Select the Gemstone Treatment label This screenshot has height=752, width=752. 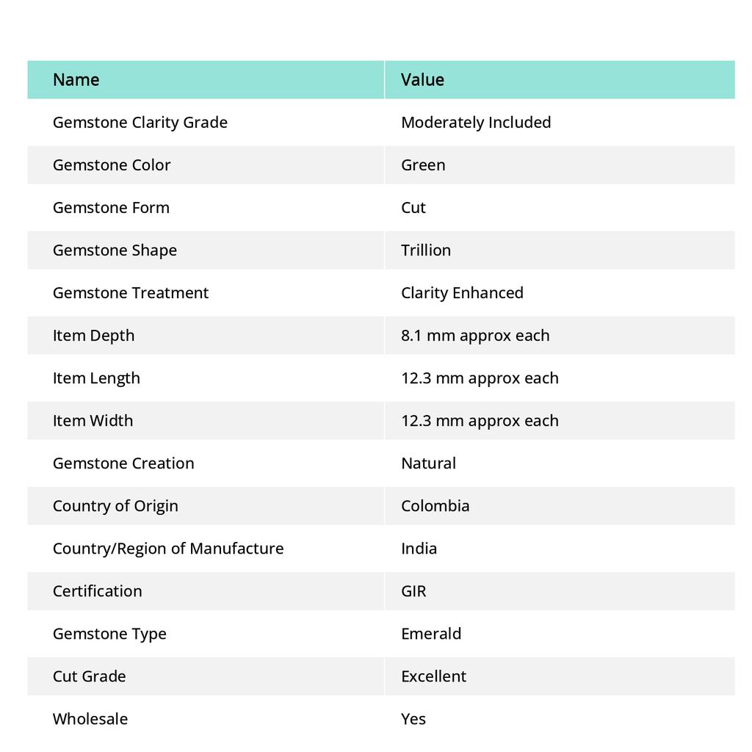click(131, 292)
